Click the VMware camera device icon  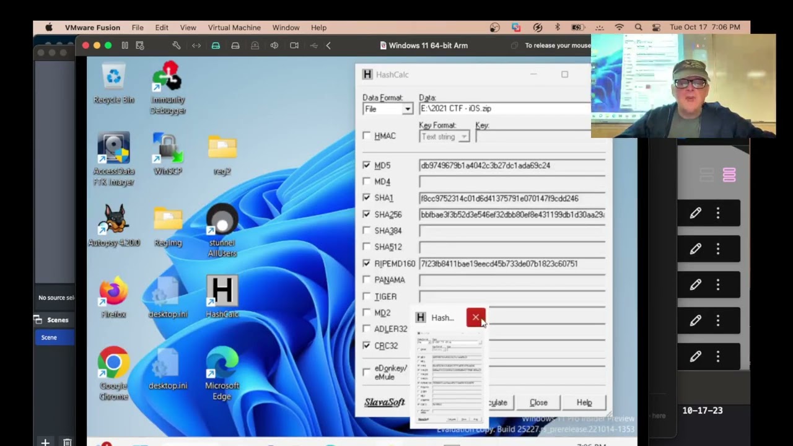(x=294, y=45)
